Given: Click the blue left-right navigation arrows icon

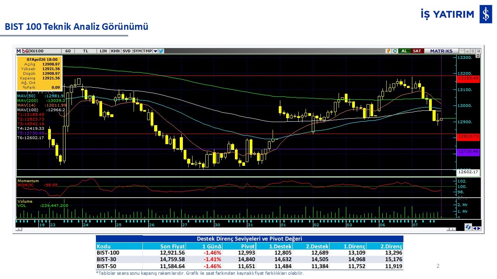Looking at the screenshot, I should (x=477, y=228).
